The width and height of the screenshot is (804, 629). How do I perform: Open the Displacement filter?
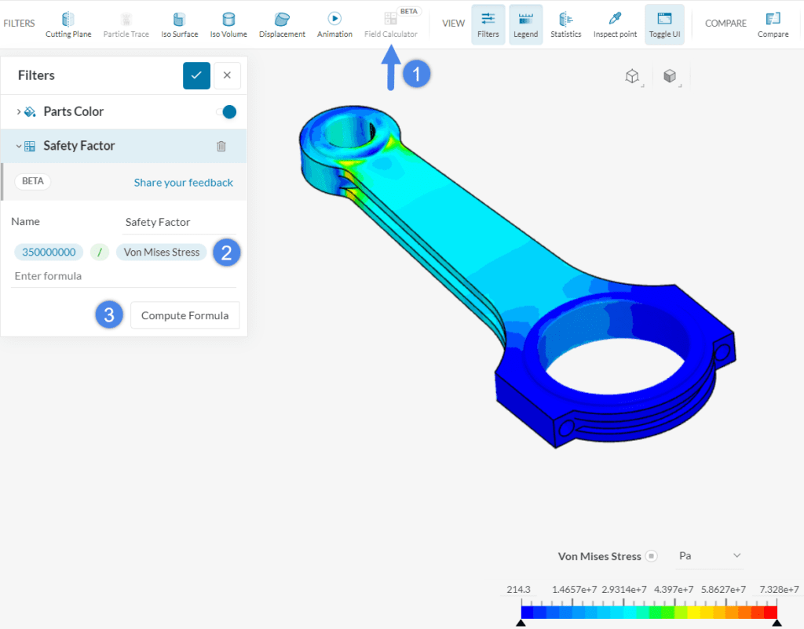(x=282, y=24)
